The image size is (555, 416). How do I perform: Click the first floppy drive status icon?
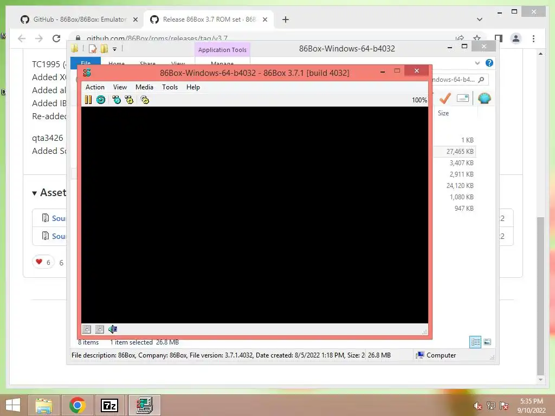(x=87, y=329)
